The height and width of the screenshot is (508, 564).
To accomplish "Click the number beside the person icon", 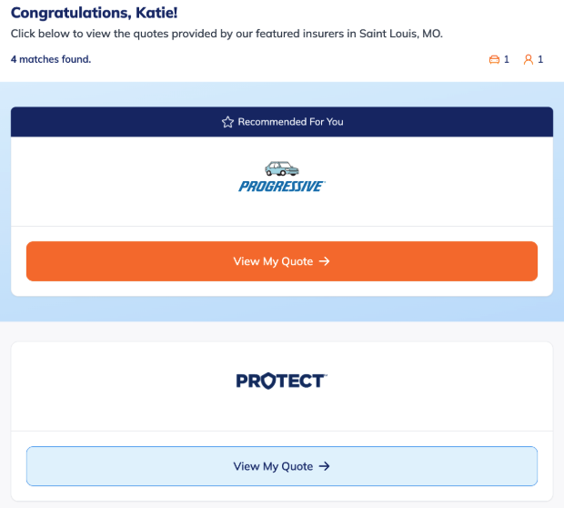I will pos(540,60).
